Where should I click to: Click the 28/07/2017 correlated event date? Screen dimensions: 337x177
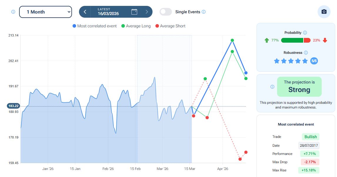point(309,146)
